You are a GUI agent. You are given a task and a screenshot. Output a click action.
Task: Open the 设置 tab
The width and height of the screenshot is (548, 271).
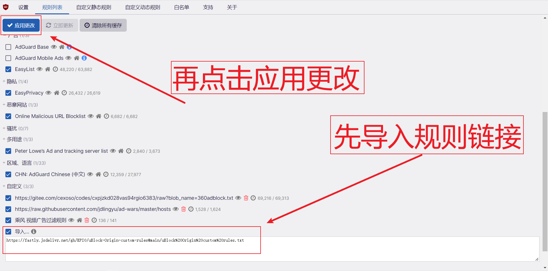click(23, 7)
